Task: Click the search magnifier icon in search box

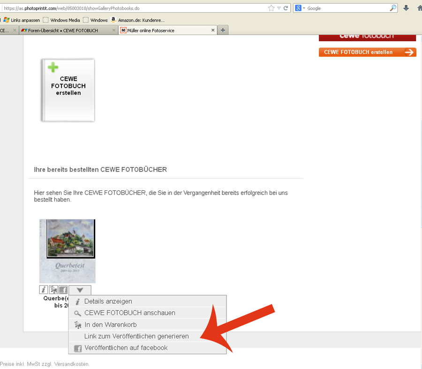Action: click(x=393, y=8)
